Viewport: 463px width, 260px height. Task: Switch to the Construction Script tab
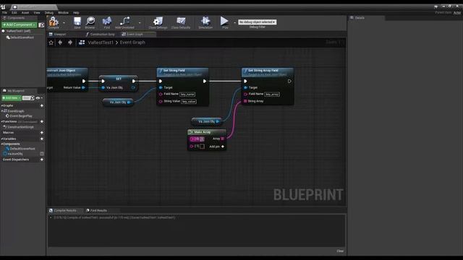tap(101, 34)
